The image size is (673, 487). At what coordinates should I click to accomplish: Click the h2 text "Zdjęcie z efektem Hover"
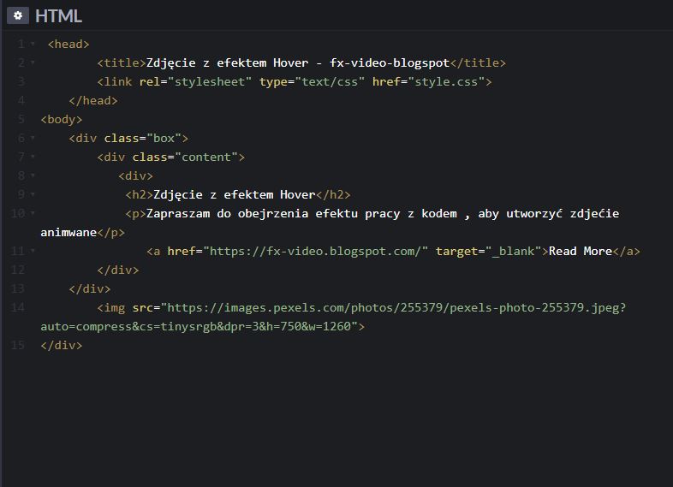point(235,195)
